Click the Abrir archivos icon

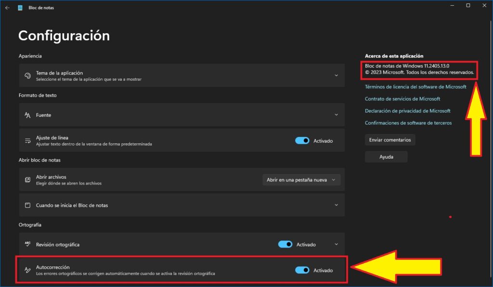(27, 180)
